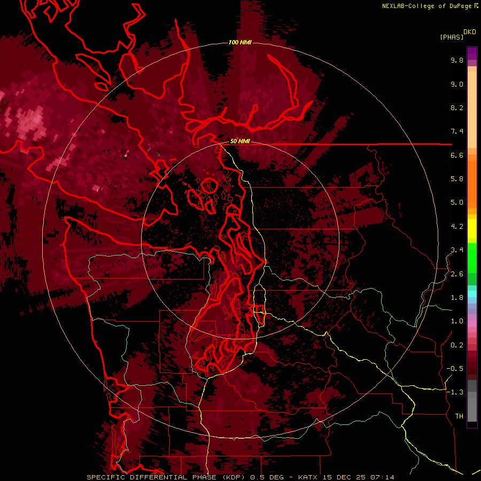The width and height of the screenshot is (481, 481).
Task: Click the pink segment of the color scale
Action: 472,324
